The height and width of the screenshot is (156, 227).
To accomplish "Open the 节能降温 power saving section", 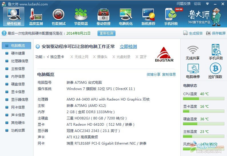I will (81, 17).
